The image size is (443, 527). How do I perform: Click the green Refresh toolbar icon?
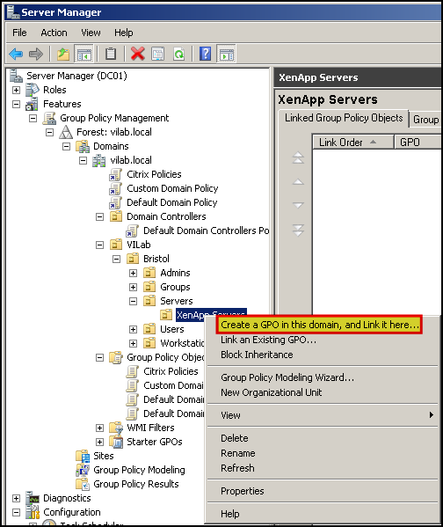coord(178,54)
